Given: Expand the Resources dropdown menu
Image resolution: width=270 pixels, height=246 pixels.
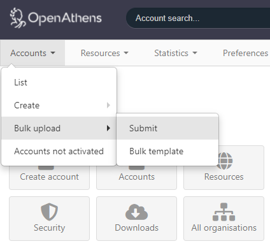Looking at the screenshot, I should point(104,53).
